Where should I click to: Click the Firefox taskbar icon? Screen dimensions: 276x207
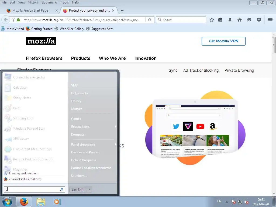[24, 202]
